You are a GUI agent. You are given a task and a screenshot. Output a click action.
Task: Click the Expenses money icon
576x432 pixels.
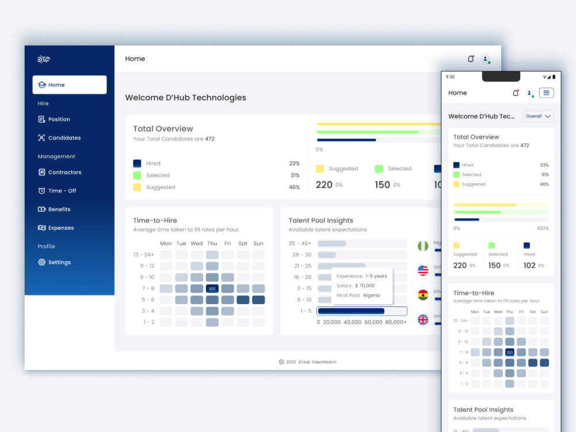(41, 228)
